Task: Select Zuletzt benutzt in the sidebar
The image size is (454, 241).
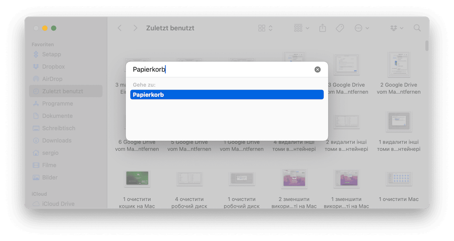Action: tap(62, 91)
